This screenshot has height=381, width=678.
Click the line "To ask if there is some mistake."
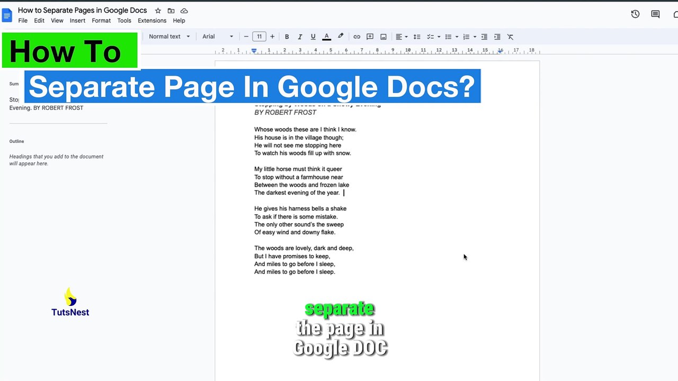point(296,216)
